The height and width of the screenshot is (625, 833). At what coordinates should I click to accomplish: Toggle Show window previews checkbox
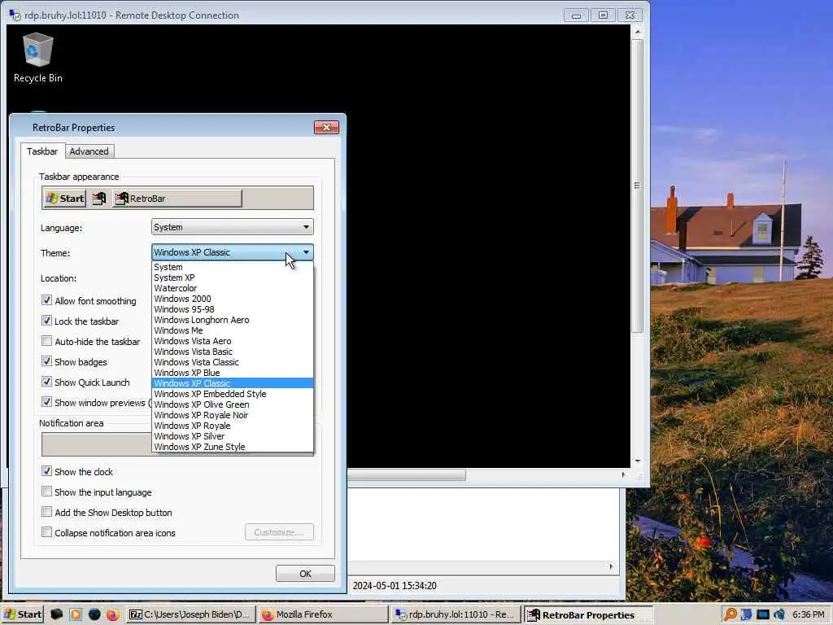(x=46, y=402)
